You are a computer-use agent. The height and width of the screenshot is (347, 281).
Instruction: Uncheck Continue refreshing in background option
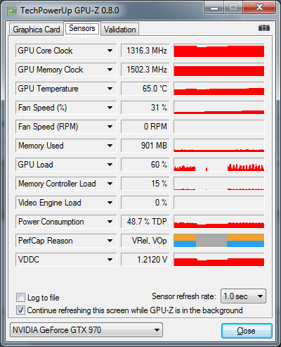tap(20, 310)
